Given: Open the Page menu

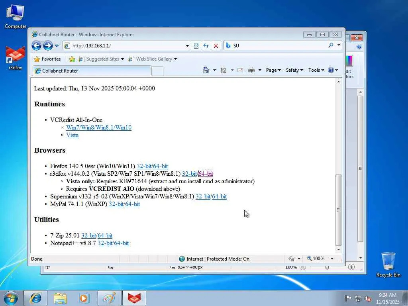Looking at the screenshot, I should click(x=273, y=70).
